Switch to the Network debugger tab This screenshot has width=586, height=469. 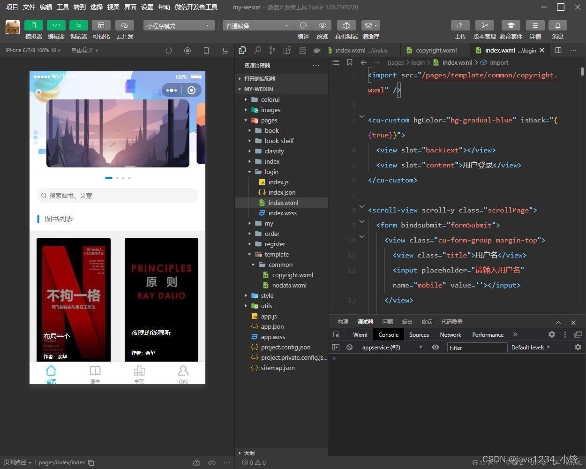click(451, 334)
